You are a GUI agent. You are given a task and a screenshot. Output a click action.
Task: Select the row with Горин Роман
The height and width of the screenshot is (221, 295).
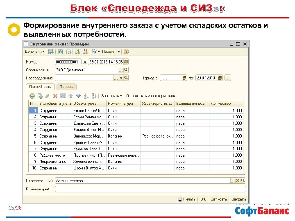click(136, 117)
